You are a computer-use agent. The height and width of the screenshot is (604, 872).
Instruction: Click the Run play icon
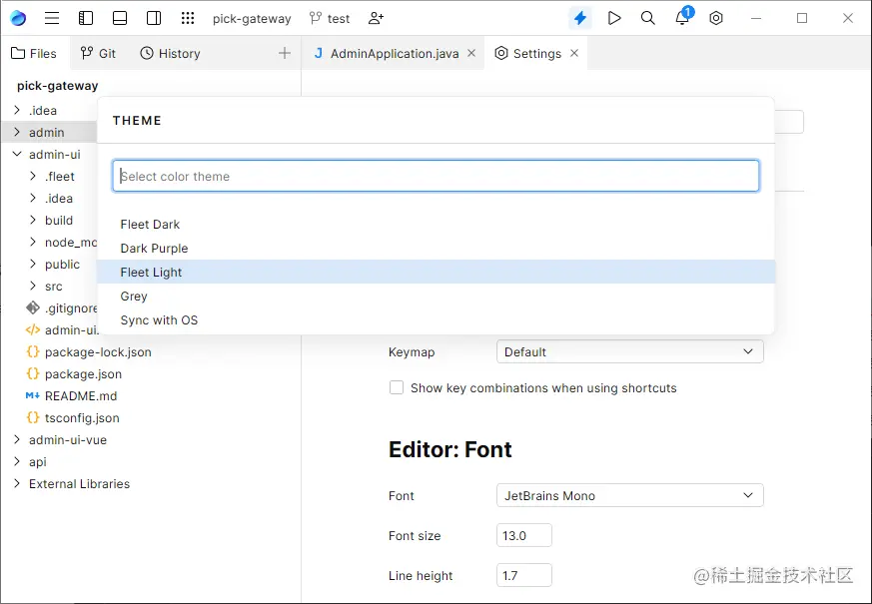pyautogui.click(x=614, y=18)
